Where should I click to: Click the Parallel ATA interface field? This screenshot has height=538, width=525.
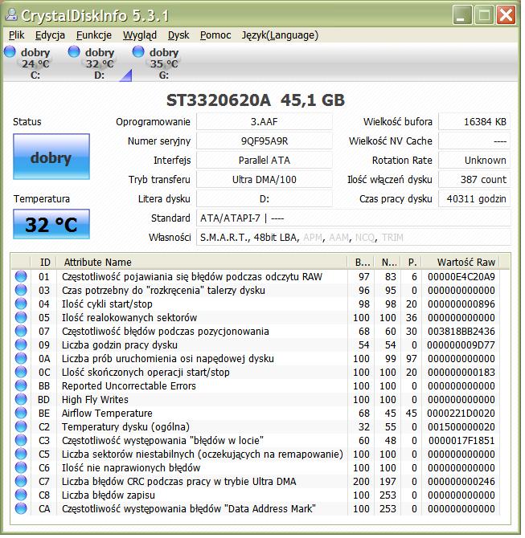point(265,161)
